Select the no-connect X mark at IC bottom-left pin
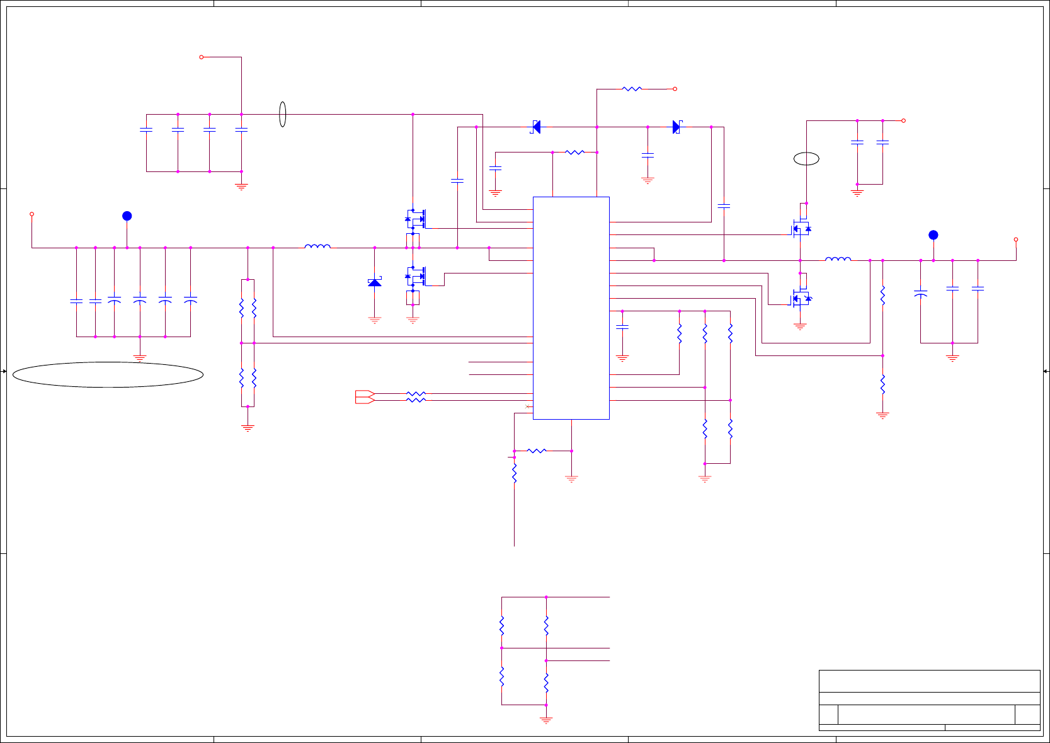1050x743 pixels. tap(527, 406)
